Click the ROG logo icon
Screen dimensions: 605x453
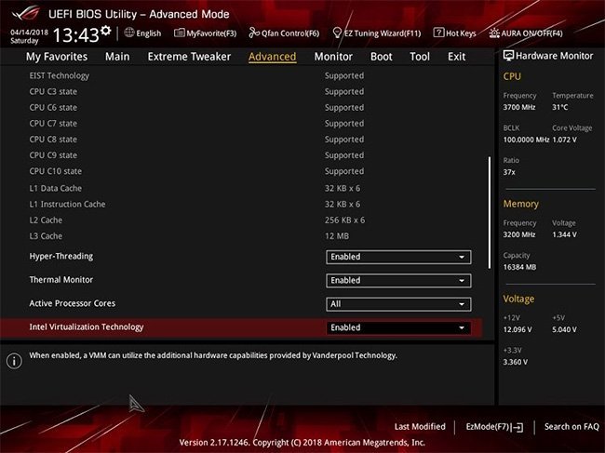(25, 14)
